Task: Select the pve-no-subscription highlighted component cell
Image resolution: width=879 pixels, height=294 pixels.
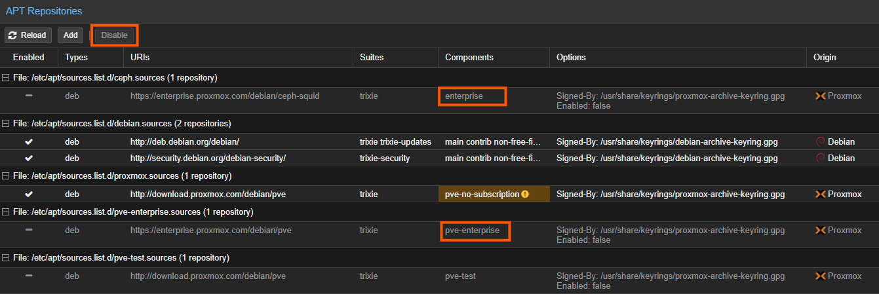Action: tap(485, 194)
